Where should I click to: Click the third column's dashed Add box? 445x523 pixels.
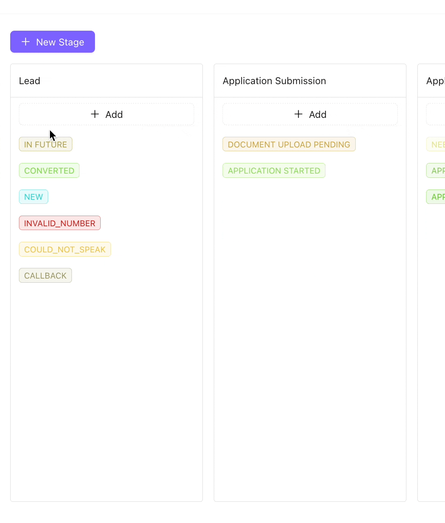436,114
